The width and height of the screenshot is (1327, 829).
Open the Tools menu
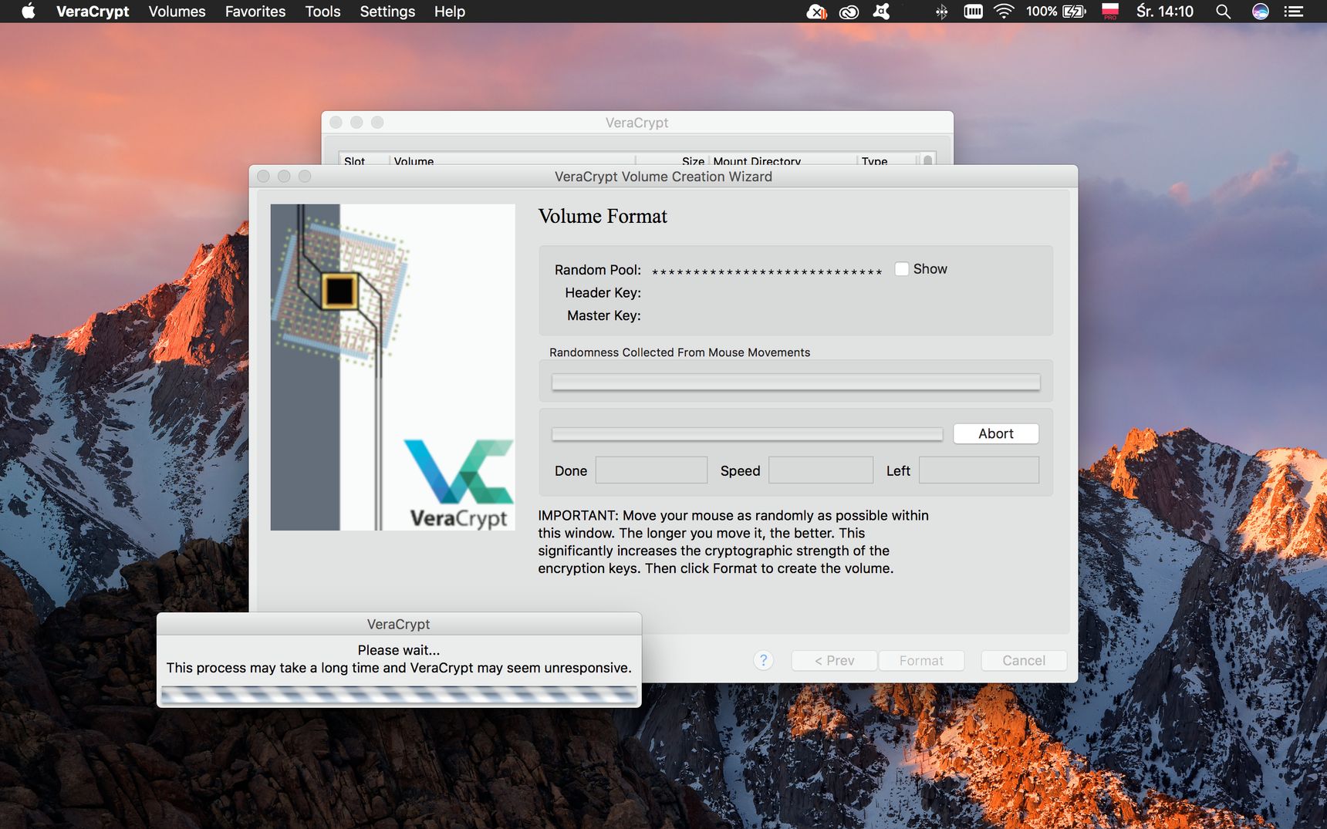(322, 12)
